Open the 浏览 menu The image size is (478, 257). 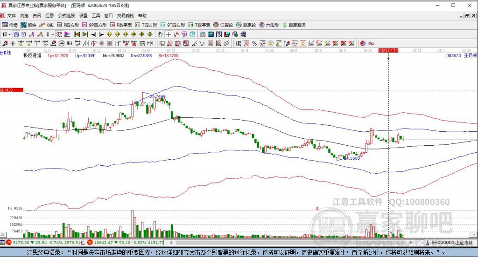(x=24, y=15)
